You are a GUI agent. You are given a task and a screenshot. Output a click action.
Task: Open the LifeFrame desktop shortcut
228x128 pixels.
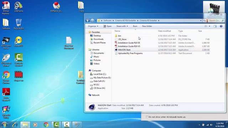[x=19, y=7]
